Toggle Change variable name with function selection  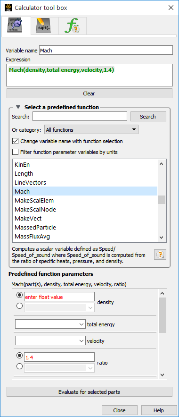coord(16,141)
